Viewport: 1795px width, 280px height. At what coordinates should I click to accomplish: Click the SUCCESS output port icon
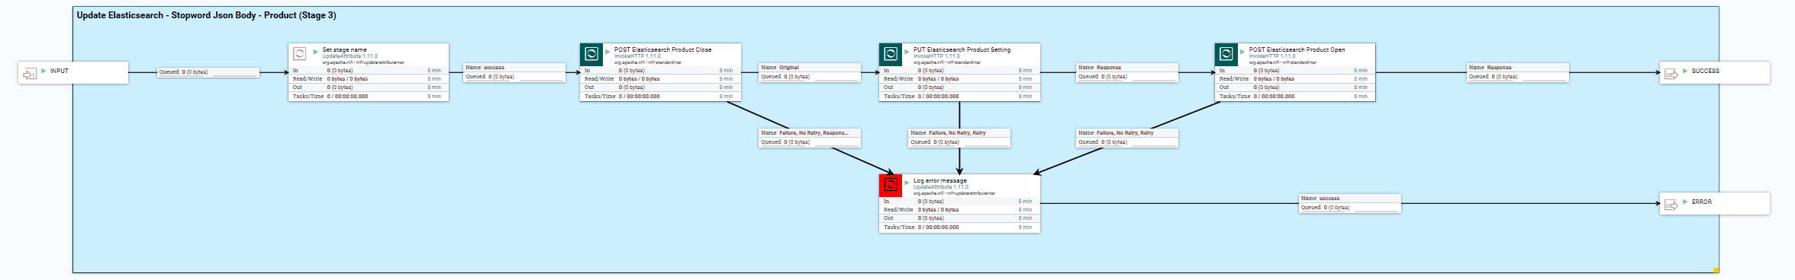[1671, 74]
